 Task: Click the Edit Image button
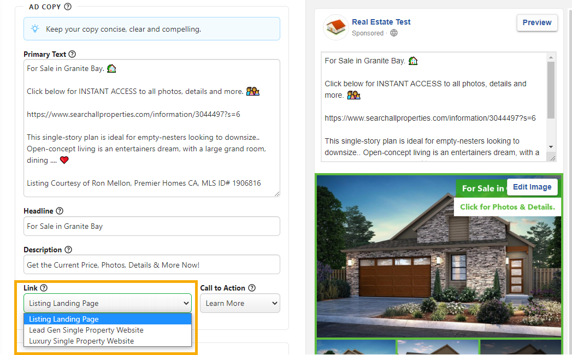point(532,187)
